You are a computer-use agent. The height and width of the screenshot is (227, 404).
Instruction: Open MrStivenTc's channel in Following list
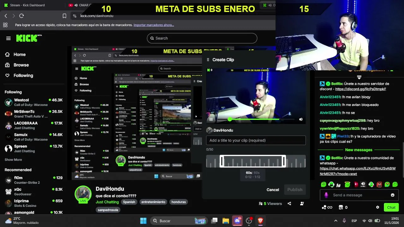(33, 114)
